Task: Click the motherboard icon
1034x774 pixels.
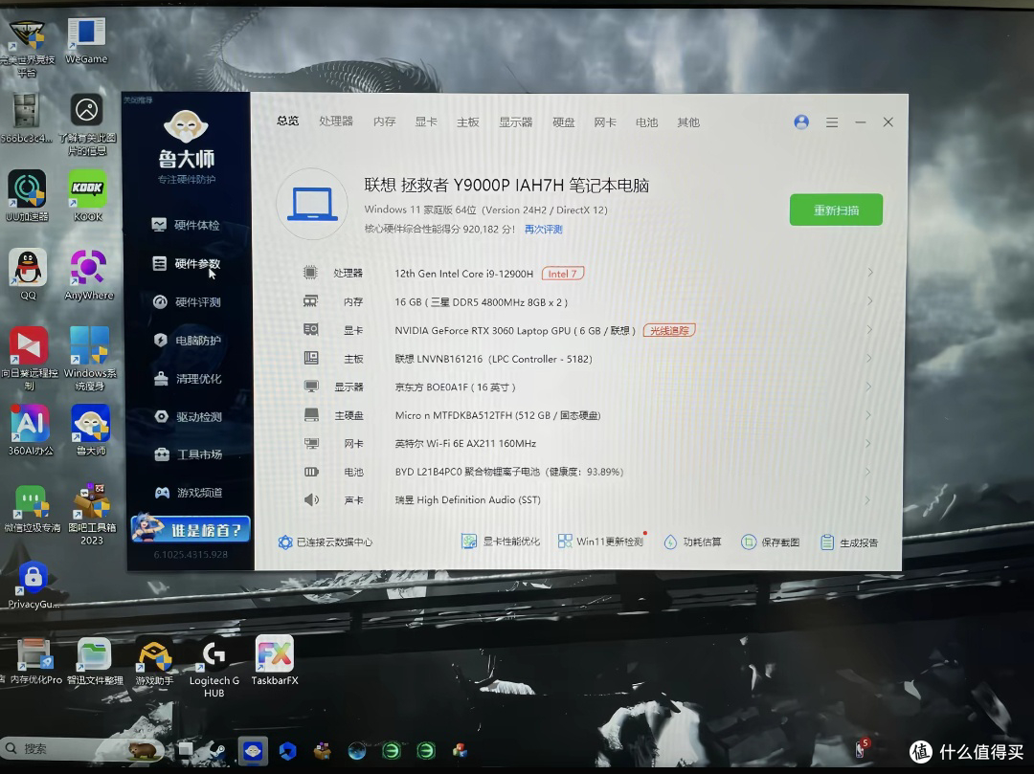Action: [310, 358]
